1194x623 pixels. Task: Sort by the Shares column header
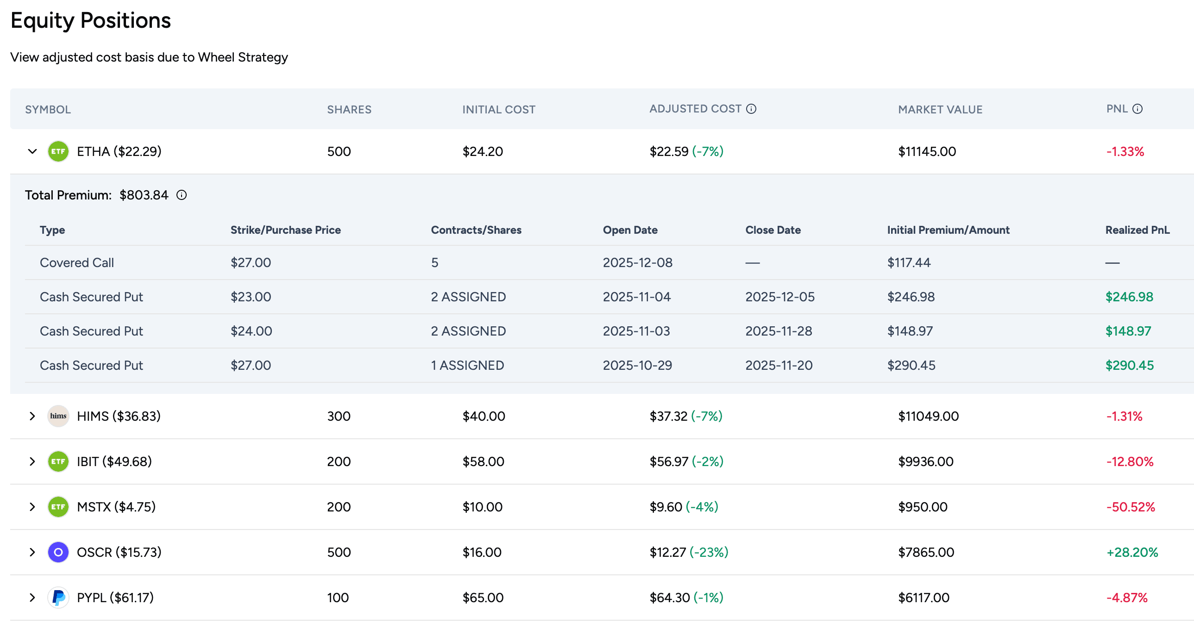pyautogui.click(x=350, y=109)
